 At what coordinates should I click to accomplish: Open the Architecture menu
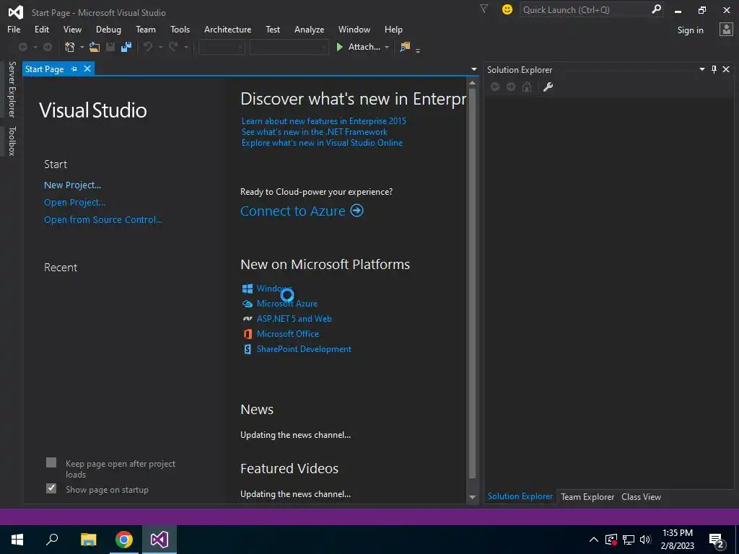coord(227,29)
